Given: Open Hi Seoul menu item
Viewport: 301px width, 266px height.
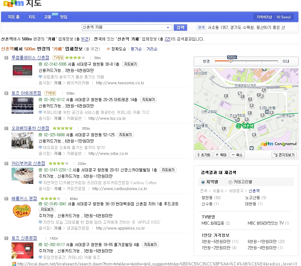Looking at the screenshot, I should click(x=284, y=17).
